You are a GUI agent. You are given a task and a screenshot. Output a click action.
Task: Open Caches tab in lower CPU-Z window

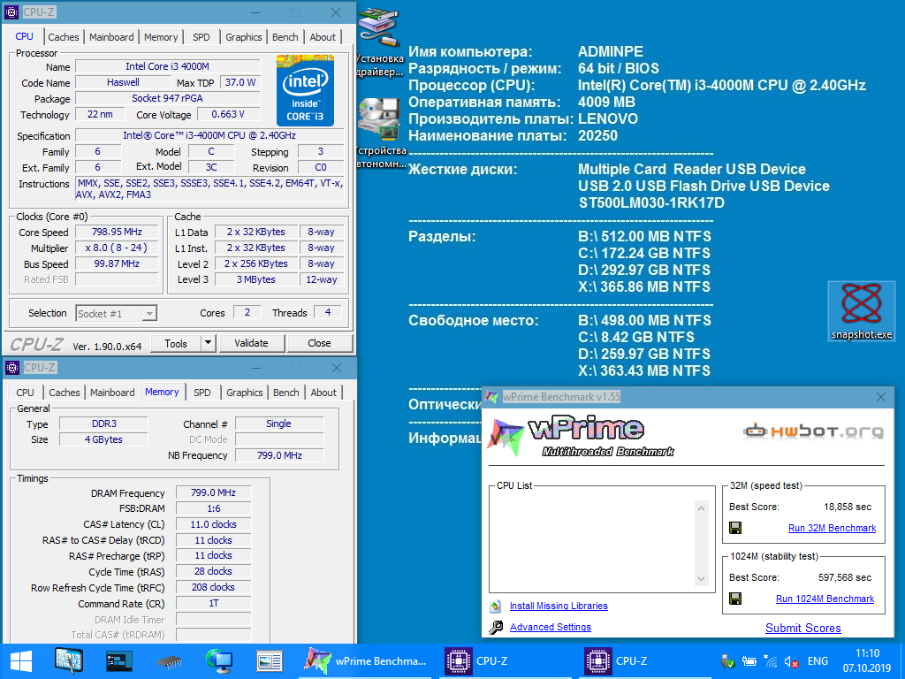pyautogui.click(x=64, y=393)
